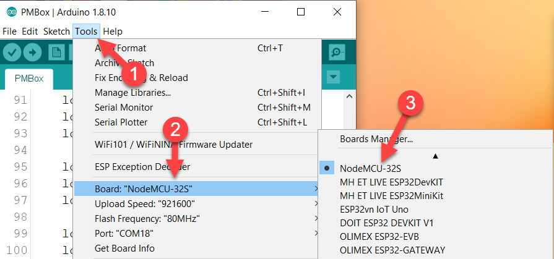The height and width of the screenshot is (259, 554).
Task: Minimize the Arduino window
Action: 266,12
